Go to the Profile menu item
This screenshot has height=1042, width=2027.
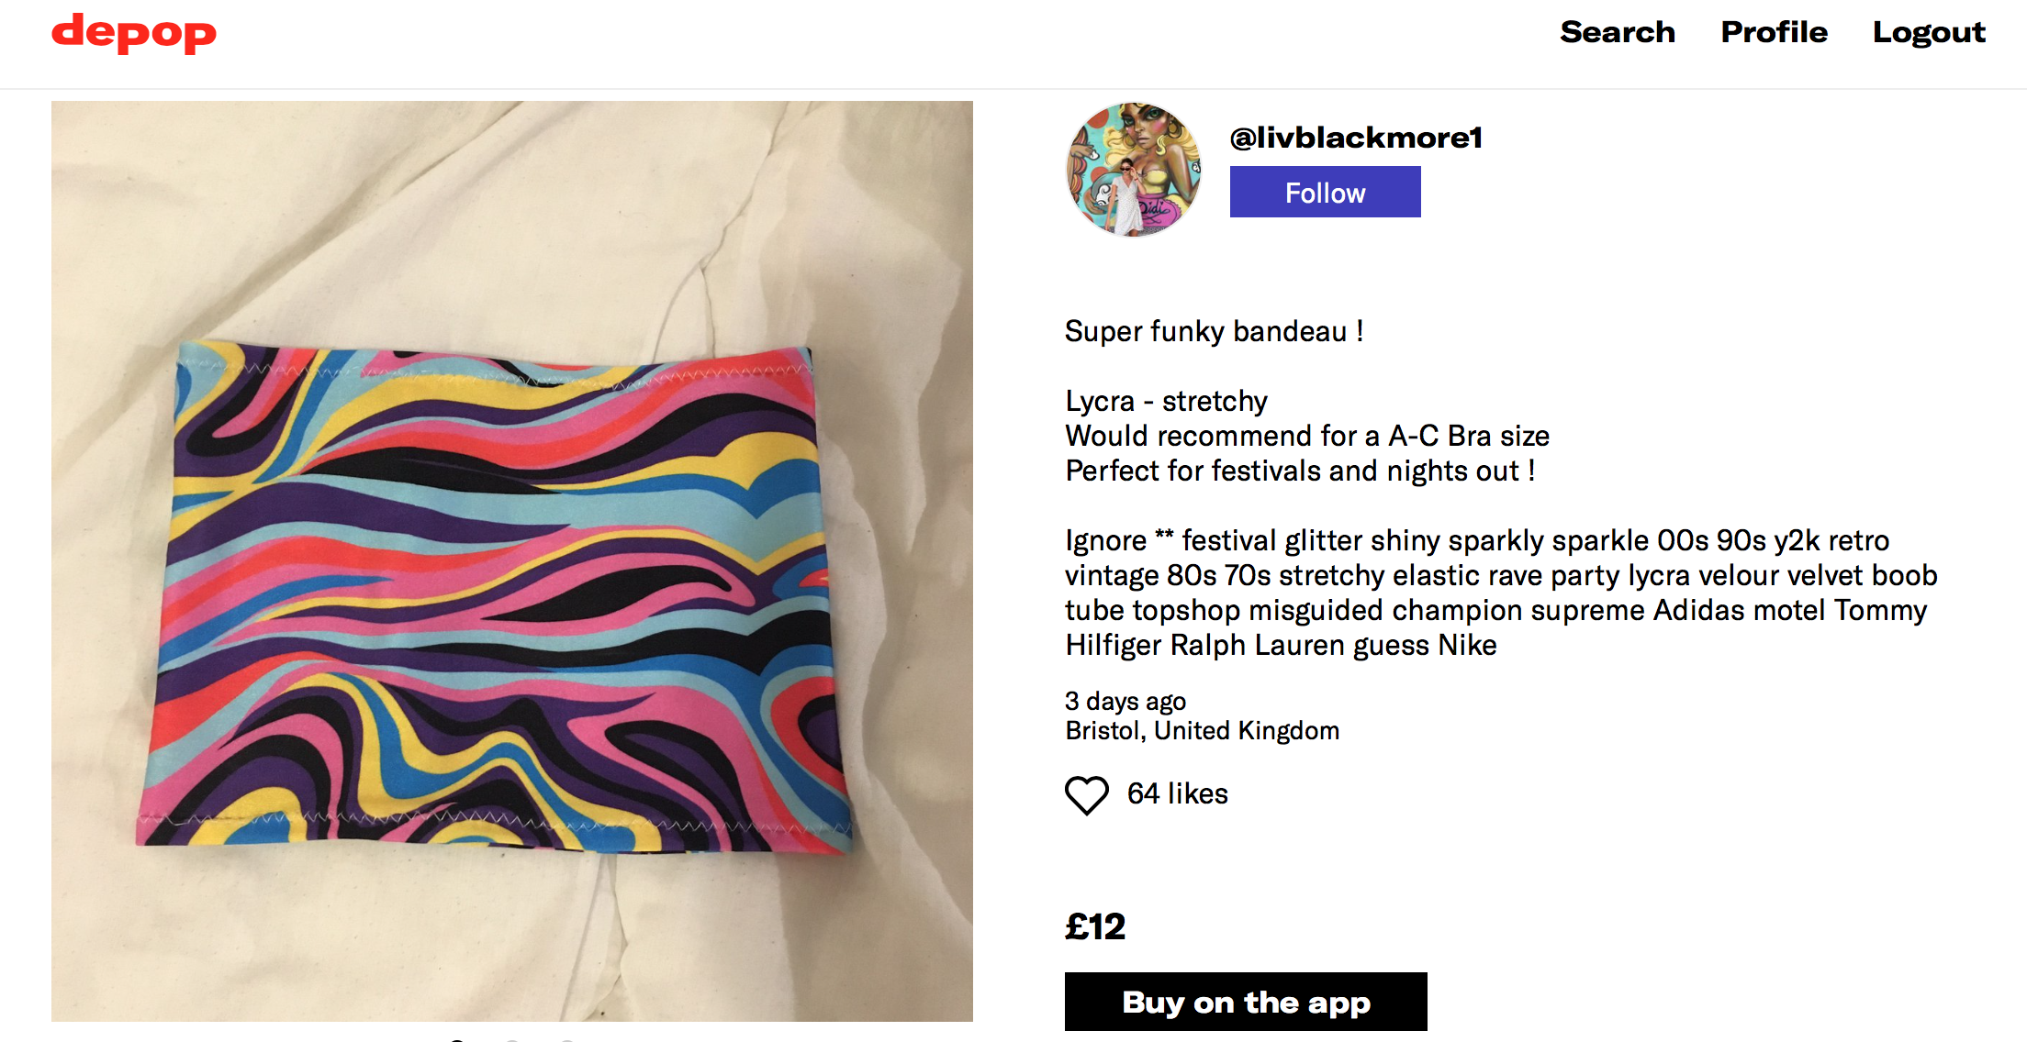[x=1774, y=32]
